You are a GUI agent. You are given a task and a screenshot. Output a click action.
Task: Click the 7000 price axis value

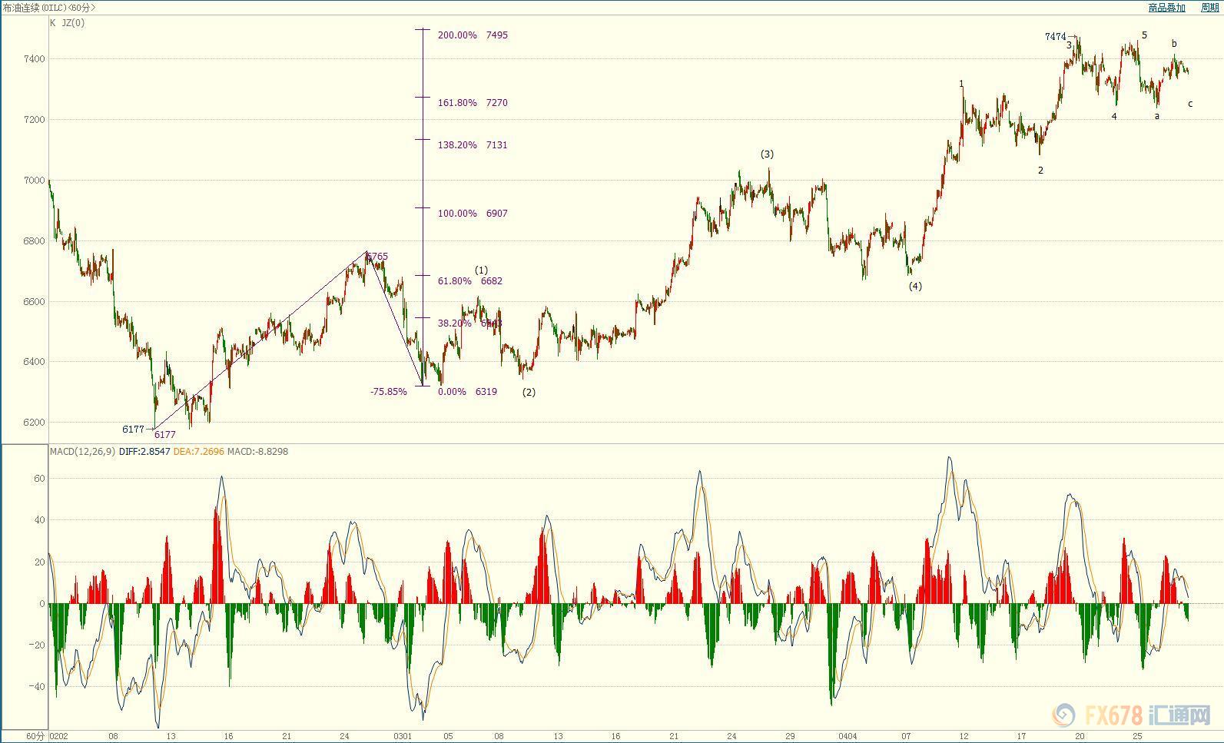click(x=34, y=181)
